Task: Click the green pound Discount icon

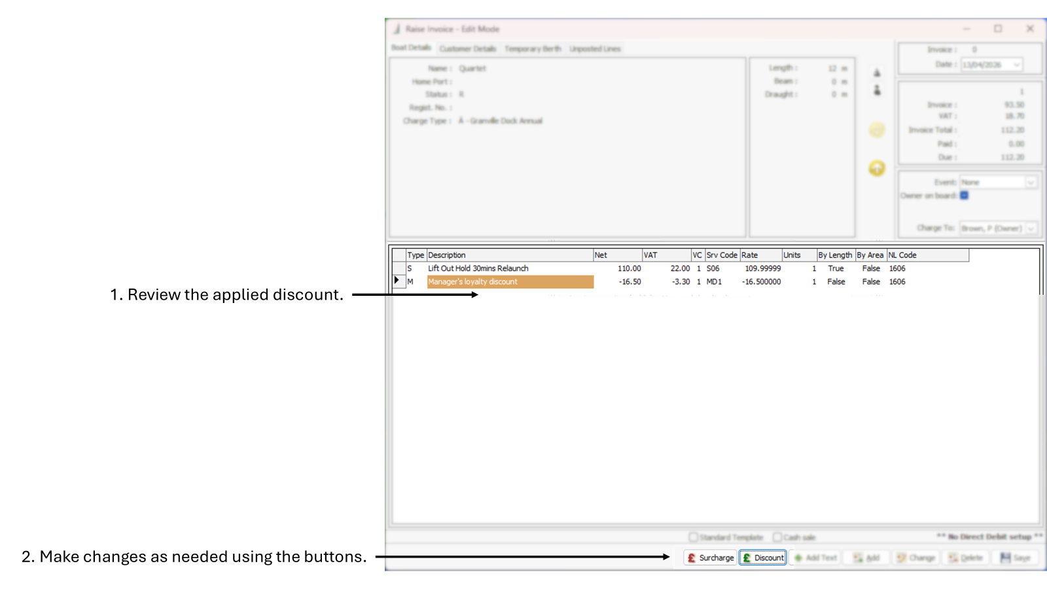Action: click(x=746, y=558)
